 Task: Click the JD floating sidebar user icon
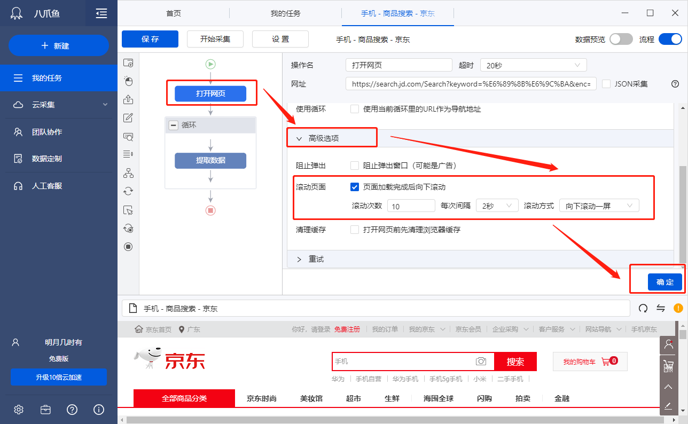(x=668, y=344)
